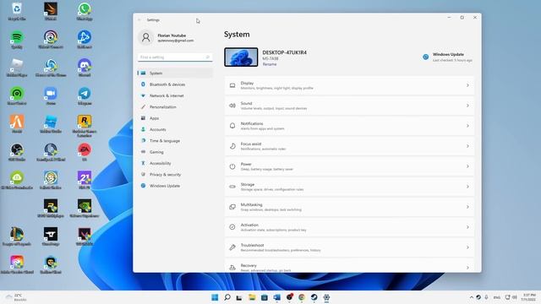Click the Accessibility sidebar icon
541x304 pixels.
click(143, 163)
